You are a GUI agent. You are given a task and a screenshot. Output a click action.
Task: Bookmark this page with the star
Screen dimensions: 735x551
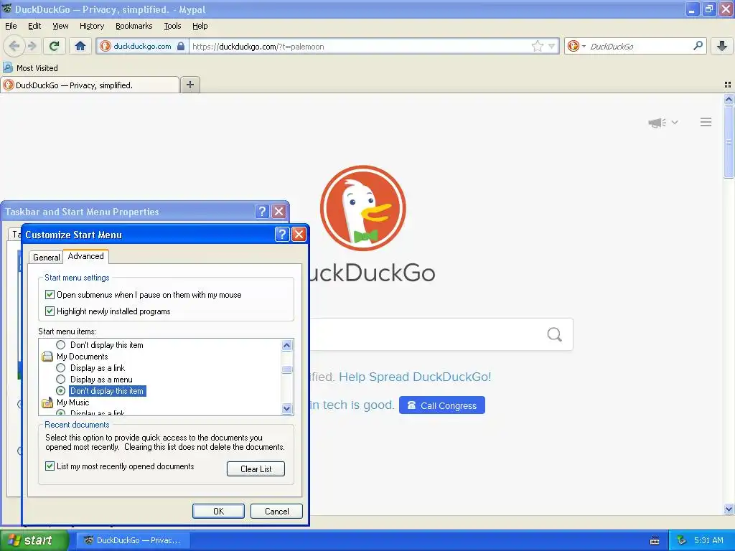537,46
